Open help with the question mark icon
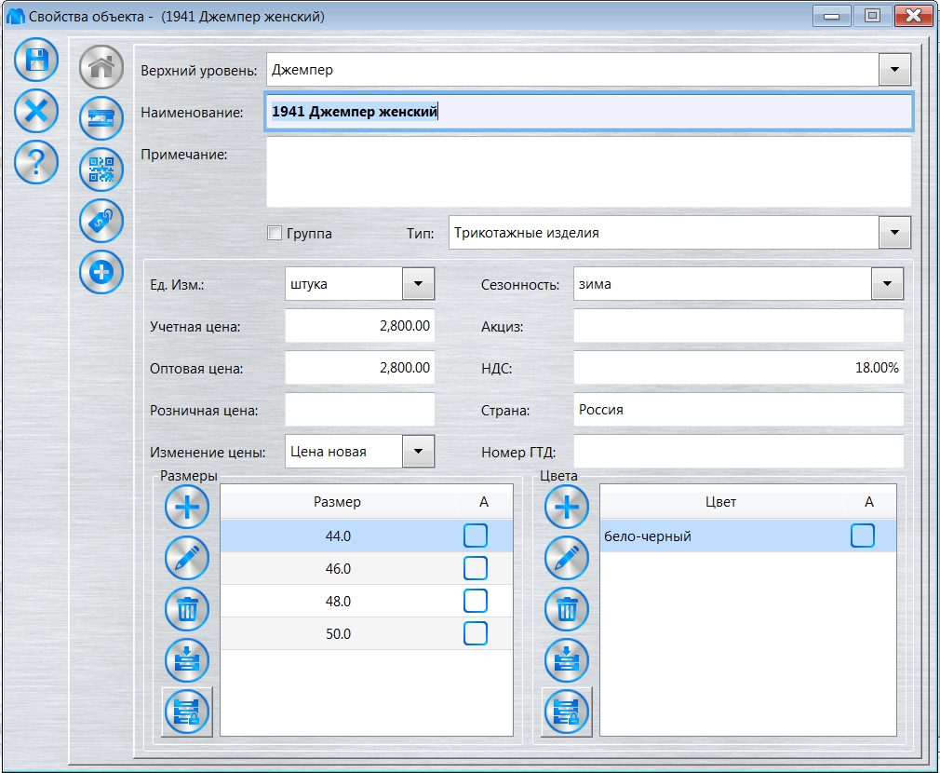The width and height of the screenshot is (940, 773). (x=36, y=164)
